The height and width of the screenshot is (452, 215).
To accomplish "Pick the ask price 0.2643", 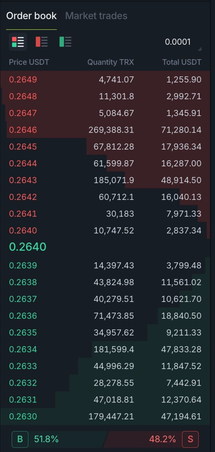I will click(x=23, y=180).
